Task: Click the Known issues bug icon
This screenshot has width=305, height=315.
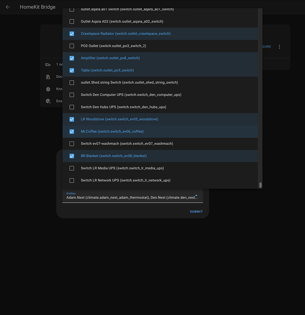Action: [48, 89]
